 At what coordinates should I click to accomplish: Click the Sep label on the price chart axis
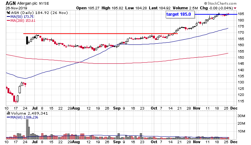pos(117,108)
